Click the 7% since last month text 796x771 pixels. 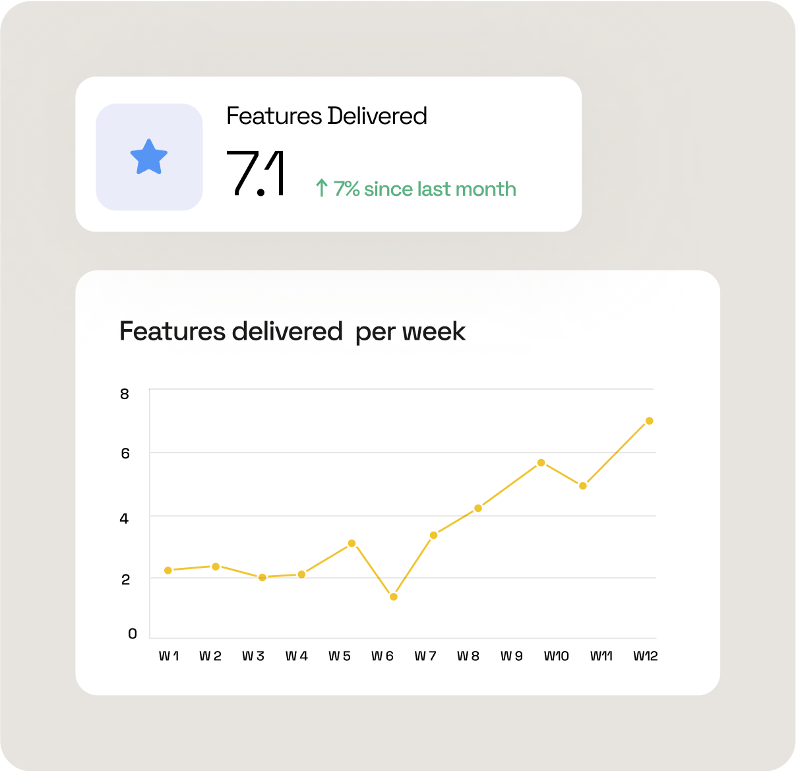click(x=425, y=189)
